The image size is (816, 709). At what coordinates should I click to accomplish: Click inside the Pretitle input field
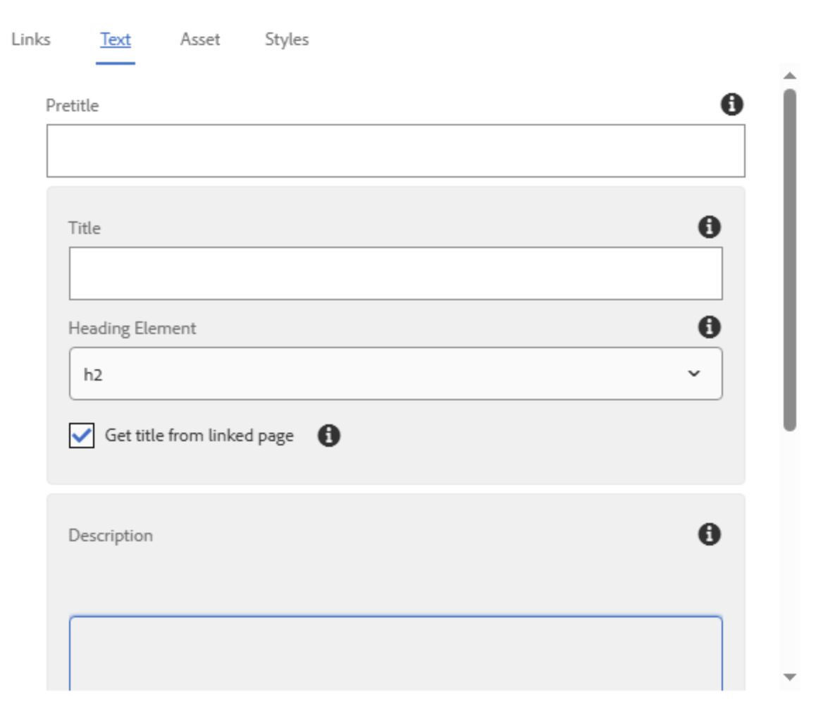395,149
